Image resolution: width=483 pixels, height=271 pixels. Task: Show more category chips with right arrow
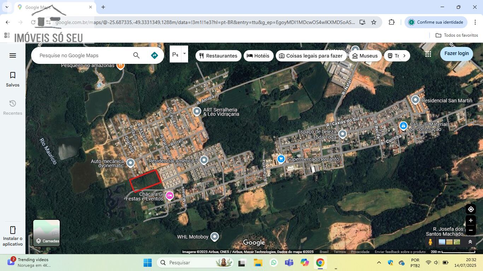[x=404, y=56]
